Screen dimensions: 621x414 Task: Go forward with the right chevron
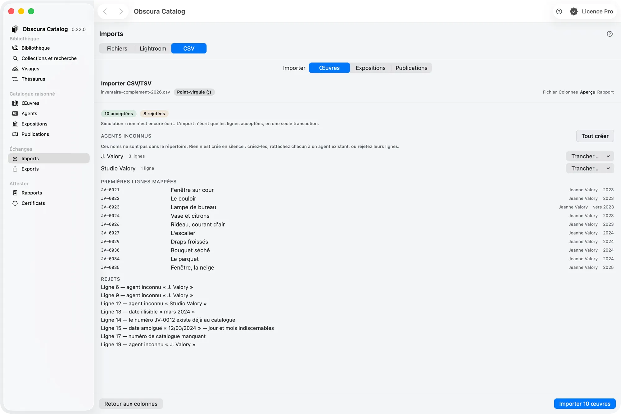point(121,11)
